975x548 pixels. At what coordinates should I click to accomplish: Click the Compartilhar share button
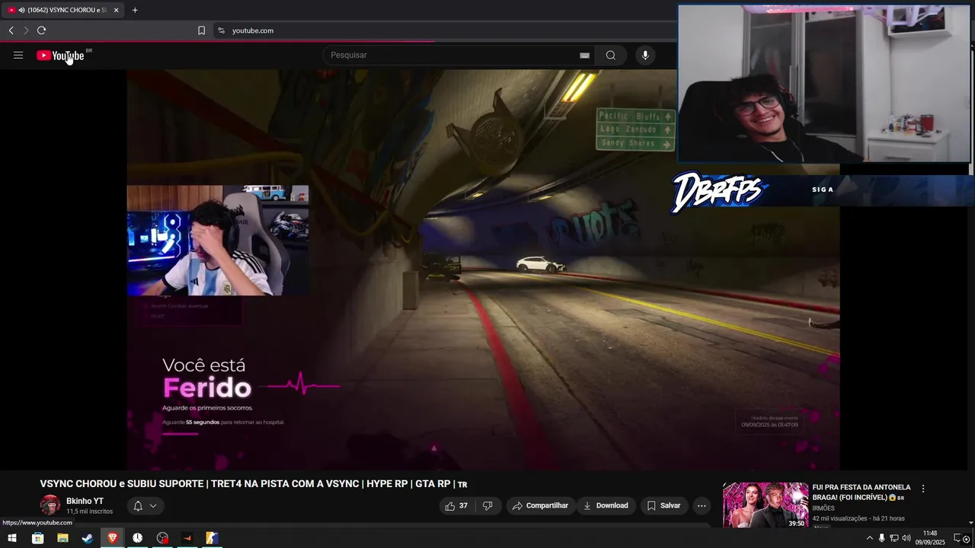(x=541, y=505)
